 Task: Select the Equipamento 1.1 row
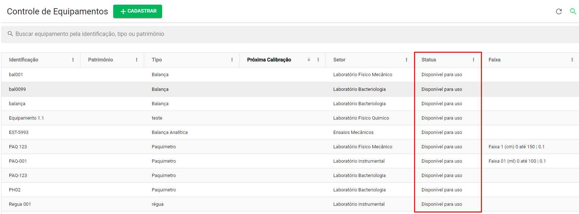(290, 118)
